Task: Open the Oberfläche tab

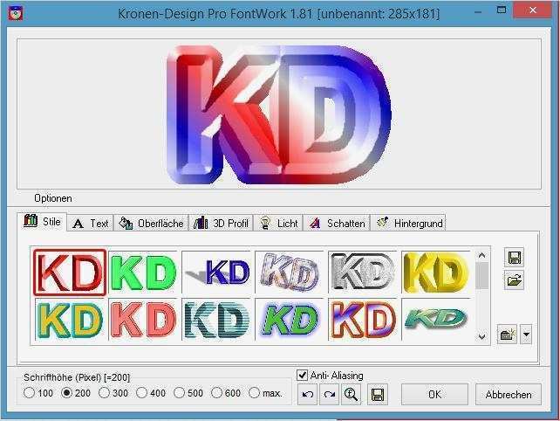Action: (x=151, y=224)
